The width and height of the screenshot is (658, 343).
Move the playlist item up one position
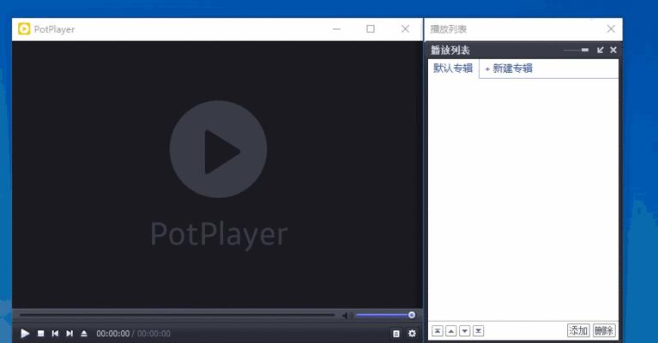[451, 331]
